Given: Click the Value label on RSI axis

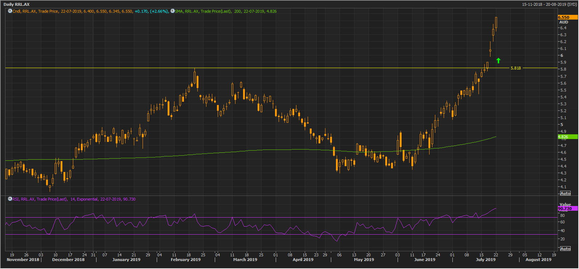Looking at the screenshot, I should (x=565, y=205).
